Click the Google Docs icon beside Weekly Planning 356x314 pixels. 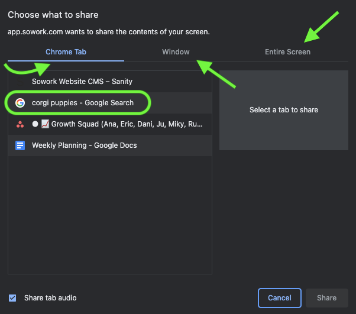(x=20, y=145)
